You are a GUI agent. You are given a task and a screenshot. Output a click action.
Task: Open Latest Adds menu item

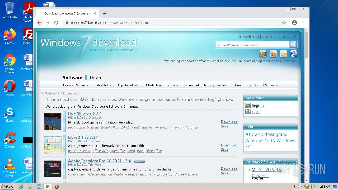point(103,85)
